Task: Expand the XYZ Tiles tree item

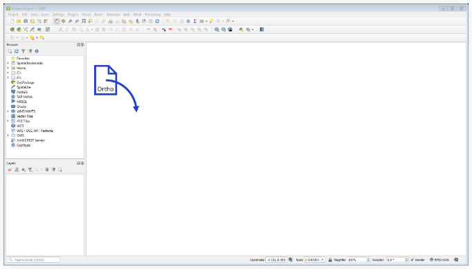Action: click(8, 121)
